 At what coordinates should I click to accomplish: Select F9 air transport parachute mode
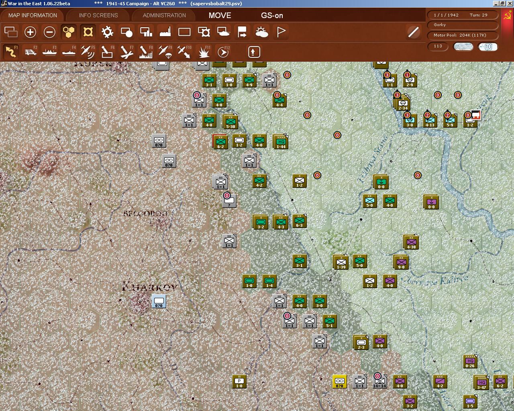[x=165, y=52]
